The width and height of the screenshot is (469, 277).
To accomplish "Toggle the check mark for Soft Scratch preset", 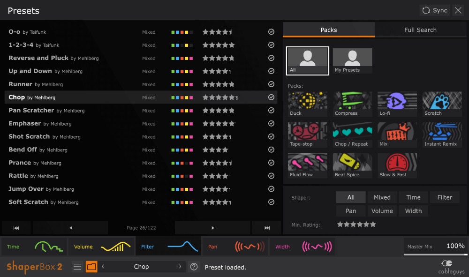I will [271, 202].
